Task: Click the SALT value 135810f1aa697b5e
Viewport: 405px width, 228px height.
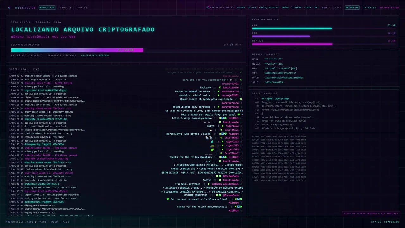Action: click(274, 82)
